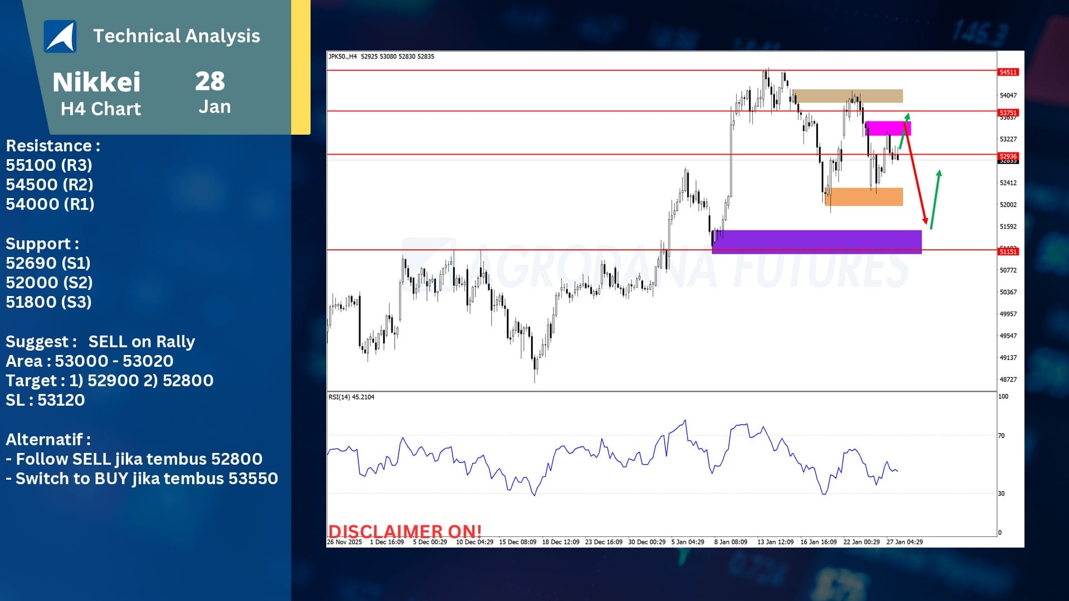The image size is (1069, 601).
Task: Click the 52936 red price label
Action: [x=1008, y=156]
